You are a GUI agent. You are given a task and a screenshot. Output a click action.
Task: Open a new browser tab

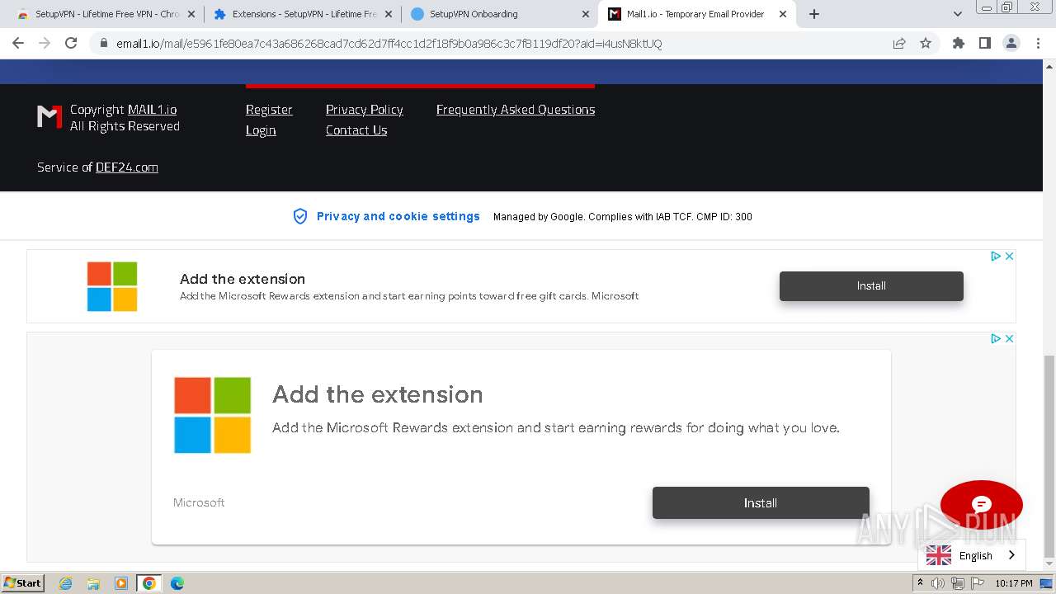814,14
